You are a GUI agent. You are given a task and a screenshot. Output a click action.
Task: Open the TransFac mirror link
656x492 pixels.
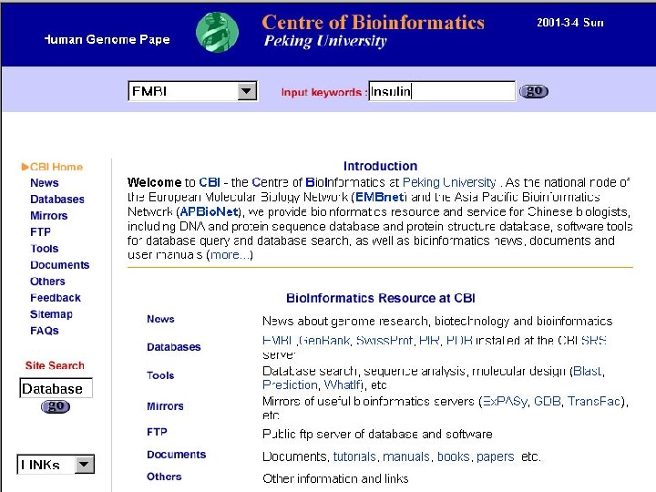(594, 402)
